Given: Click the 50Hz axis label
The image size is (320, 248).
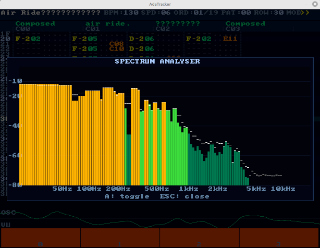Looking at the screenshot, I should pos(62,189).
